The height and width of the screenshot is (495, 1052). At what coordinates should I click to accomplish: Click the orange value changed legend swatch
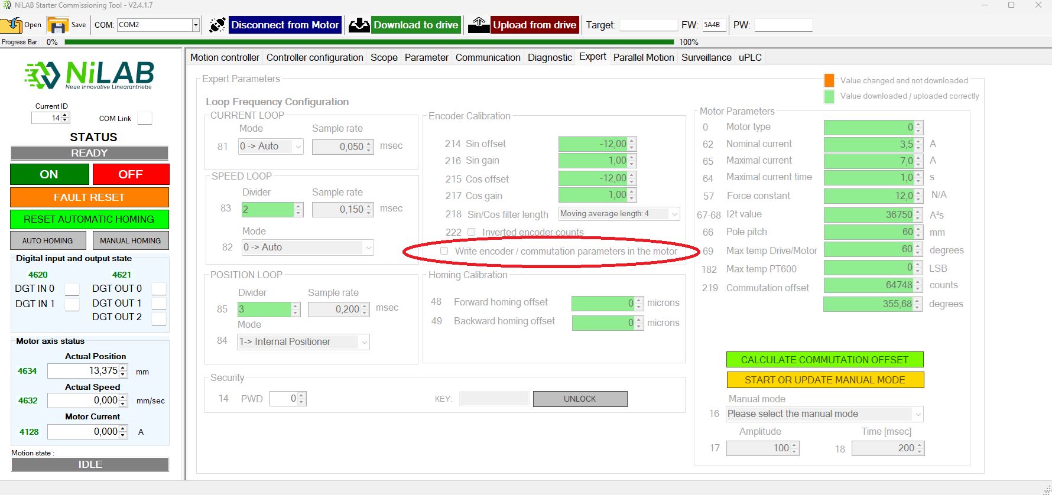(829, 80)
